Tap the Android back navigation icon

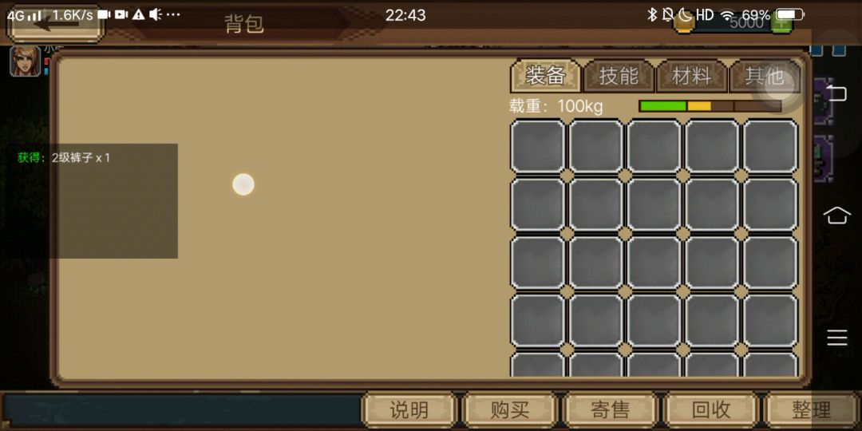coord(836,93)
